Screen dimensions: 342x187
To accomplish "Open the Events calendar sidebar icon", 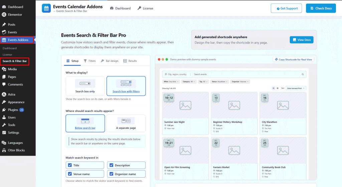I will (x=4, y=32).
